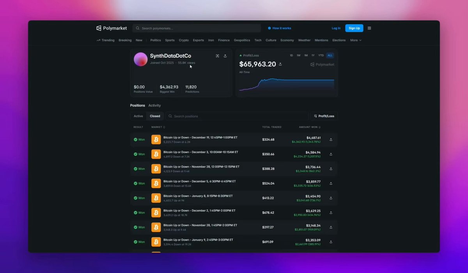
Task: Click the Polymarket logo
Action: point(112,28)
